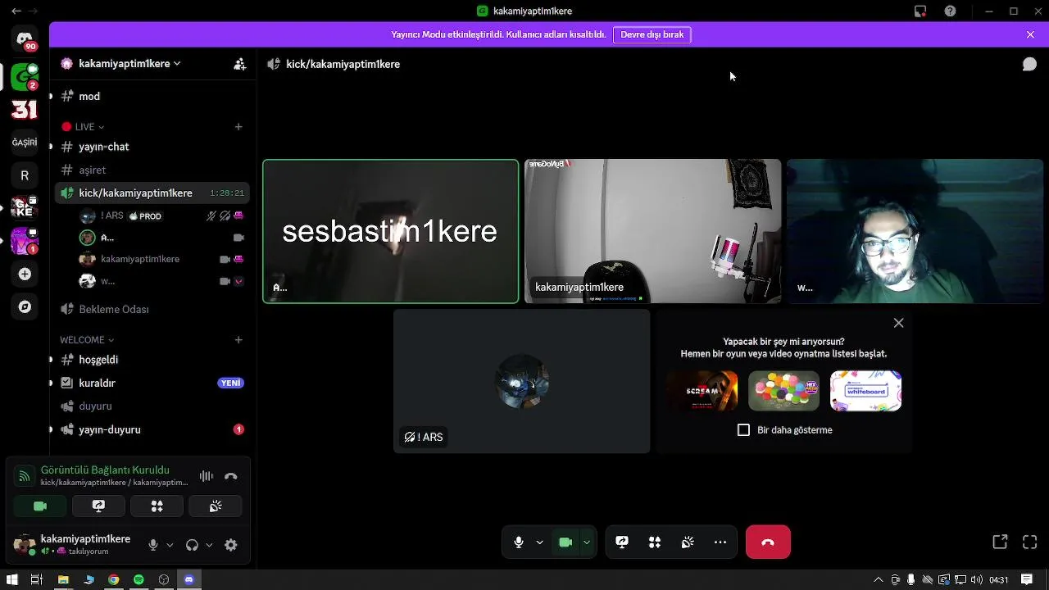This screenshot has height=590, width=1049.
Task: Dismiss the Streamer Mode banner
Action: [1030, 34]
